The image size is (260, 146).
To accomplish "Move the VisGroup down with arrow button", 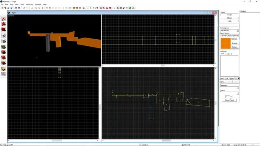I will 236,78.
